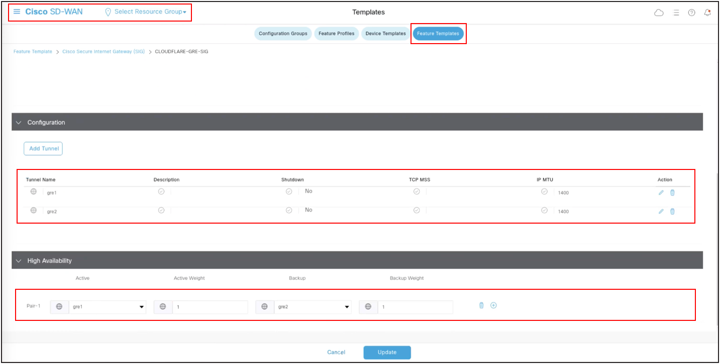Open the hamburger navigation menu

pos(17,12)
